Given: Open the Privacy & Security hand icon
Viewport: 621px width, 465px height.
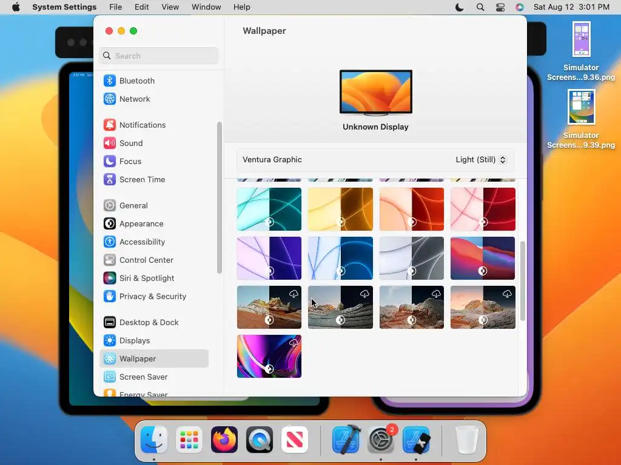Looking at the screenshot, I should 110,297.
